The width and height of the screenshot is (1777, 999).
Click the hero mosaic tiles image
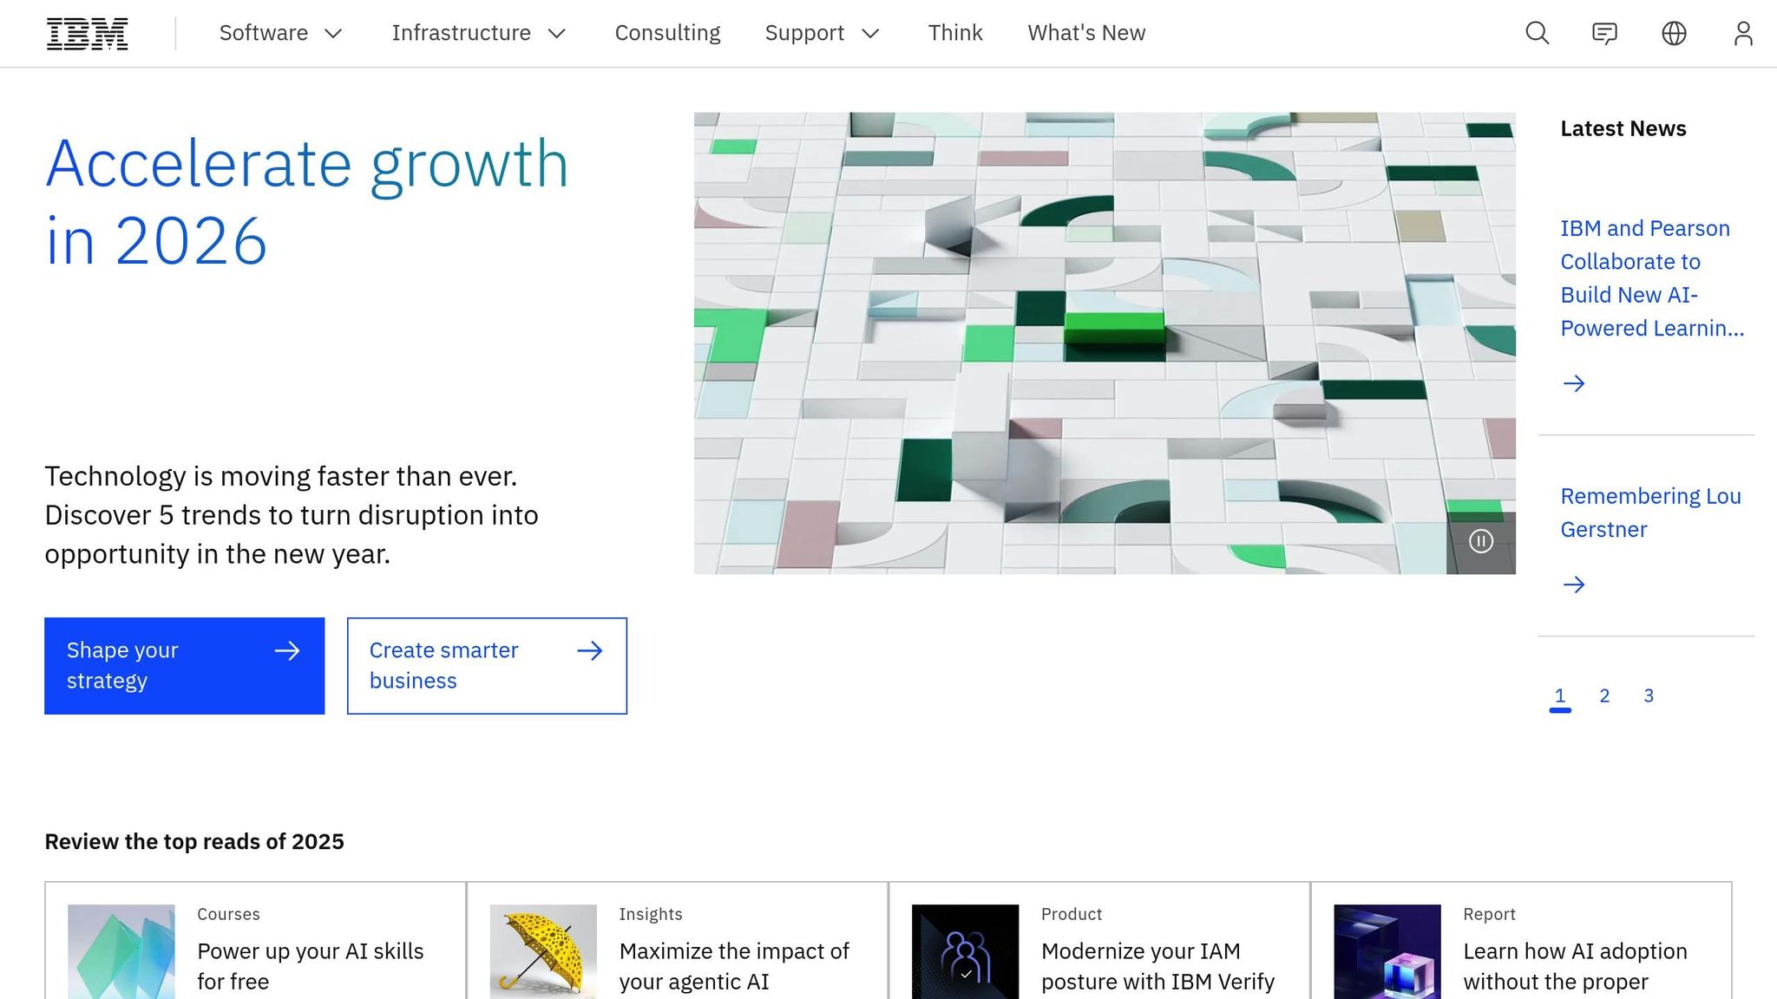coord(1105,343)
